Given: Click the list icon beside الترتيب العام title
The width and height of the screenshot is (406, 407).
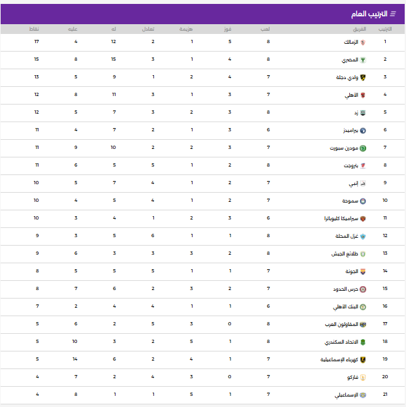Looking at the screenshot, I should [x=393, y=14].
